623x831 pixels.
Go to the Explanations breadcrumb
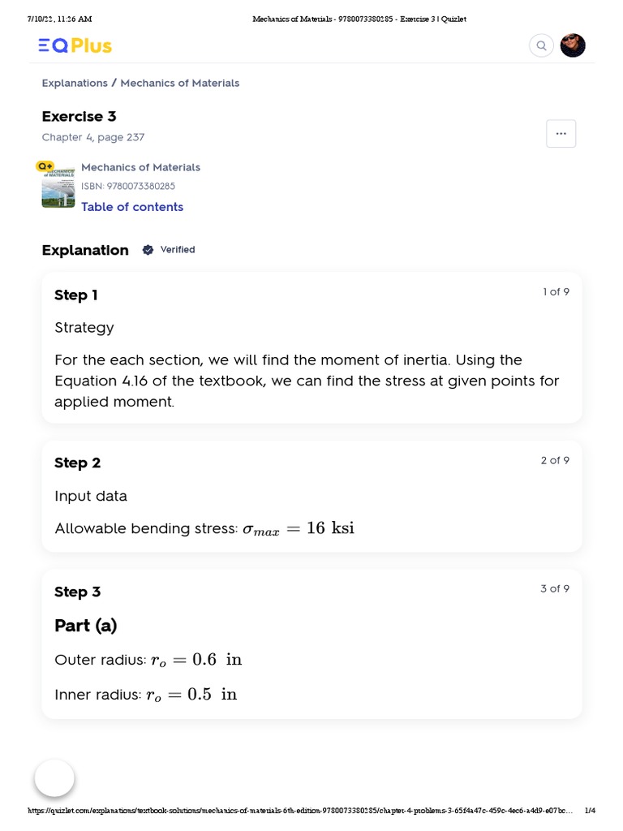[x=75, y=83]
